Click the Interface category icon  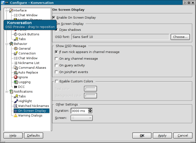point(11,11)
